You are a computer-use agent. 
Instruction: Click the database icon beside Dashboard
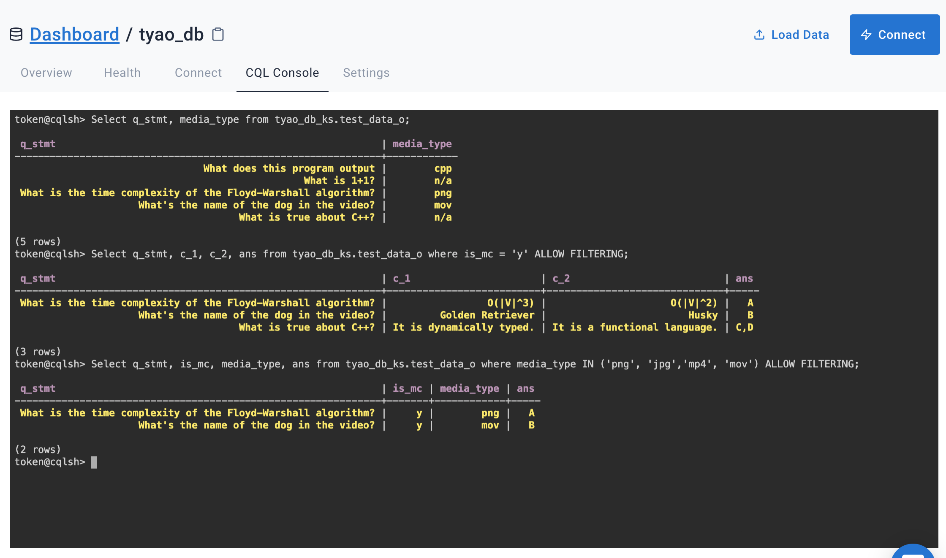(x=16, y=34)
